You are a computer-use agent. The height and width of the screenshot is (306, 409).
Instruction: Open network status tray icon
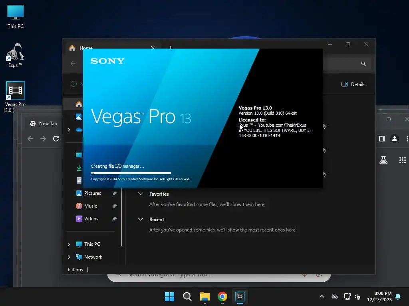tap(347, 296)
